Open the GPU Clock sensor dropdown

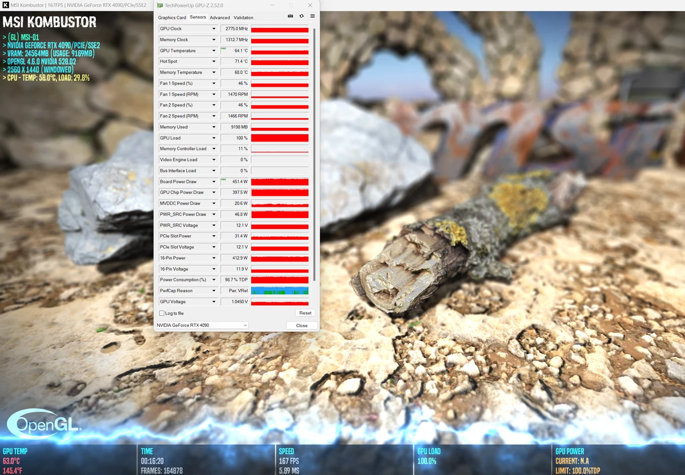click(214, 29)
